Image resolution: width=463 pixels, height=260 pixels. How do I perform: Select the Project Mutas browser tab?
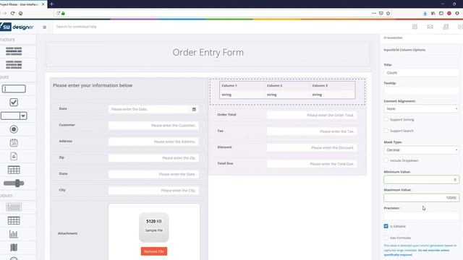tap(21, 4)
